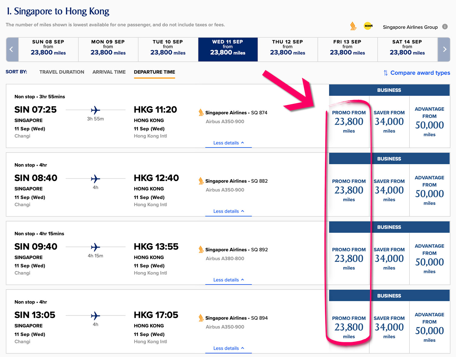Viewport: 456px width, 357px height.
Task: Click Singapore Airlines Group info icon
Action: pyautogui.click(x=445, y=27)
